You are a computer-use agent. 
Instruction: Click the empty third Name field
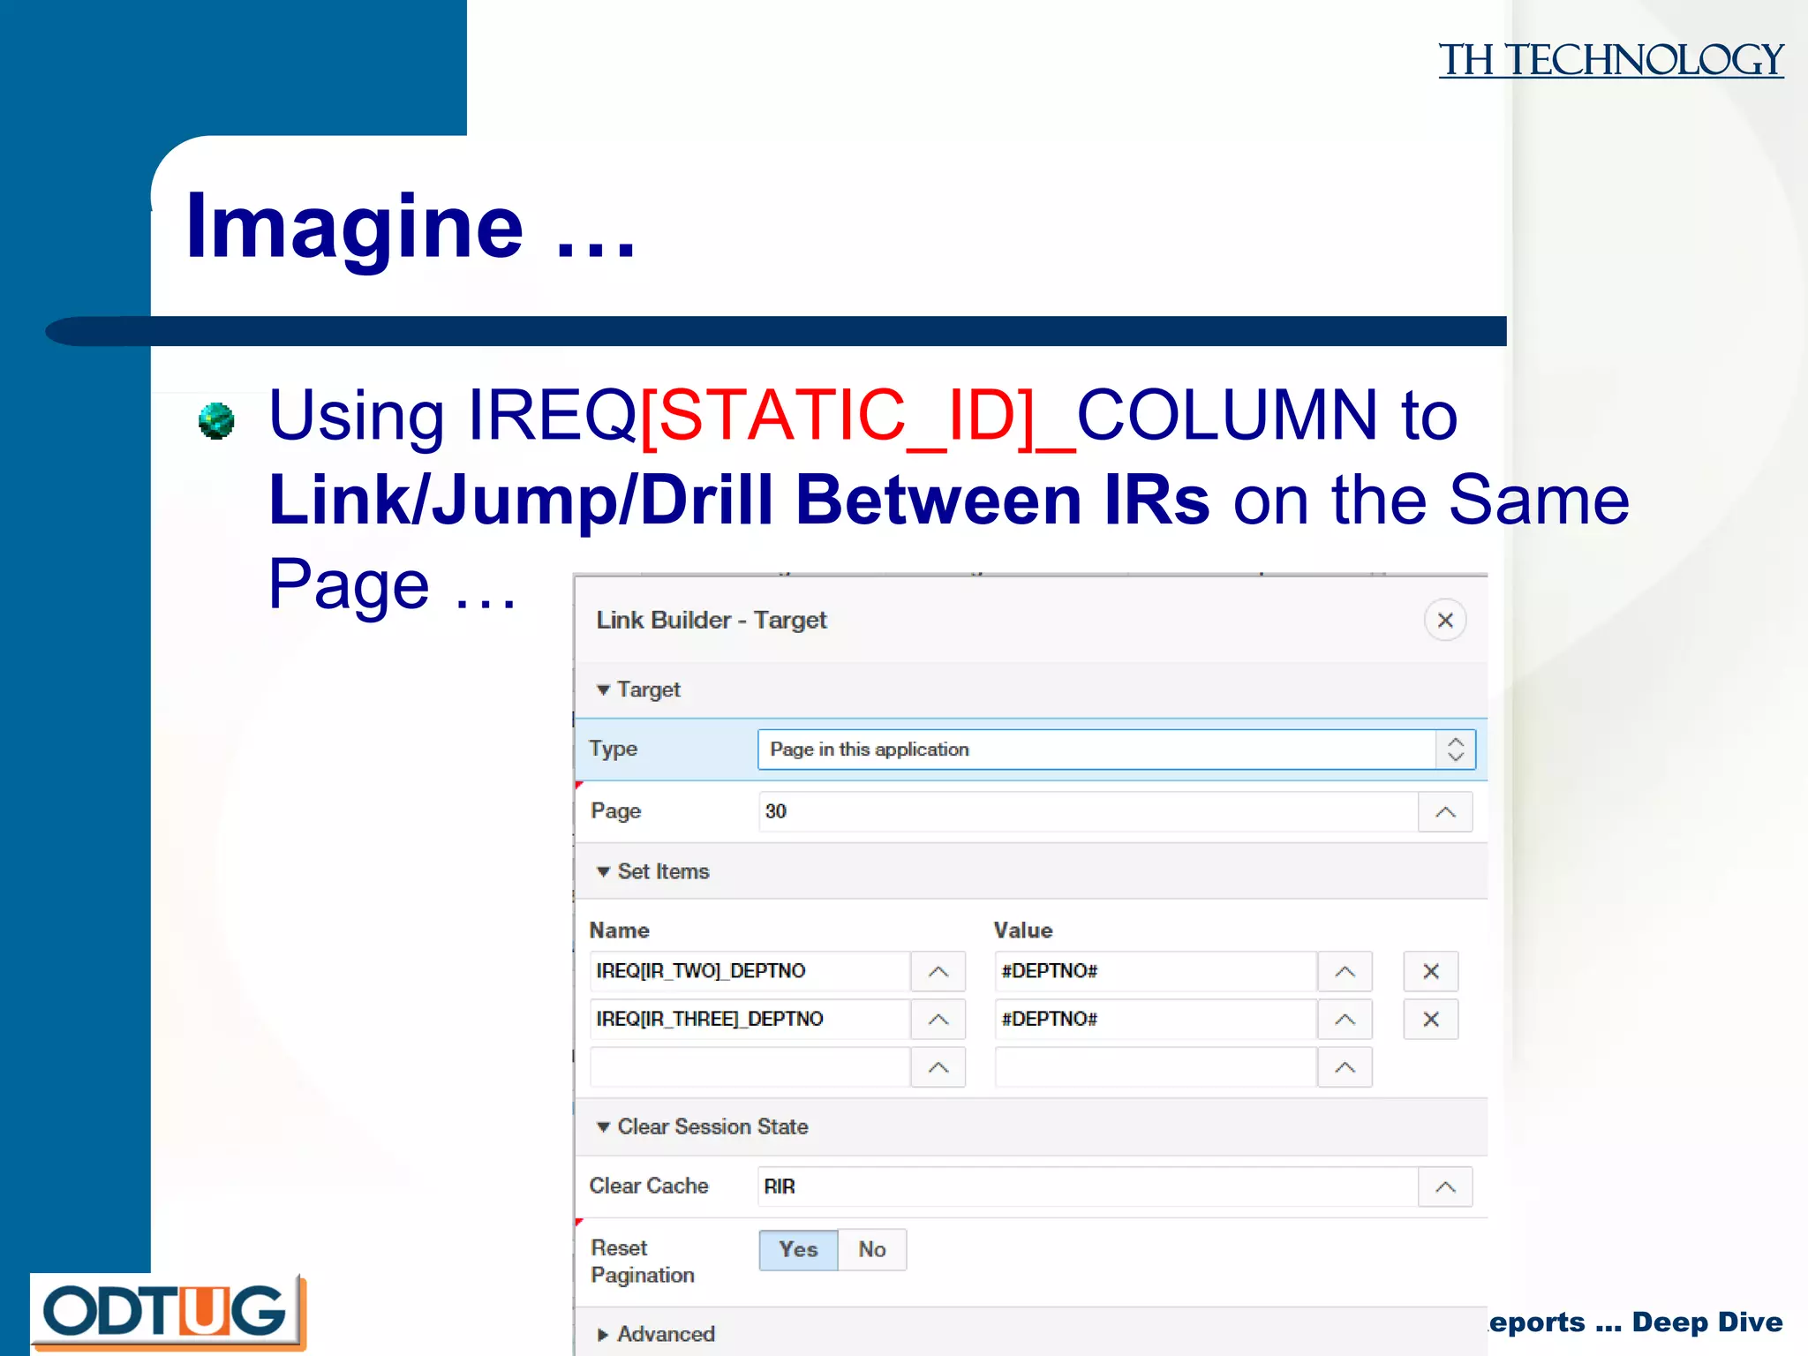pos(750,1067)
